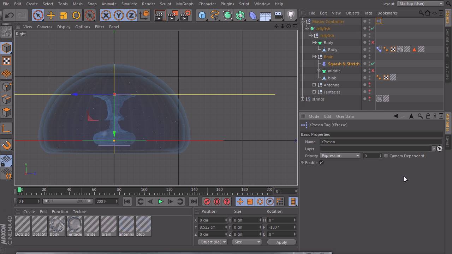
Task: Open the Character menu
Action: coord(207,4)
